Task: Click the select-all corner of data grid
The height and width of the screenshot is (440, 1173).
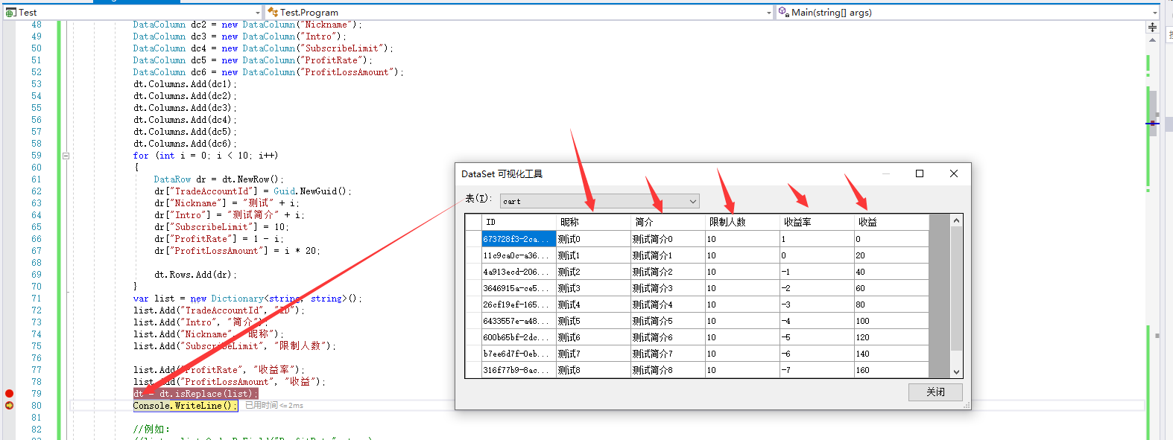Action: pyautogui.click(x=473, y=222)
